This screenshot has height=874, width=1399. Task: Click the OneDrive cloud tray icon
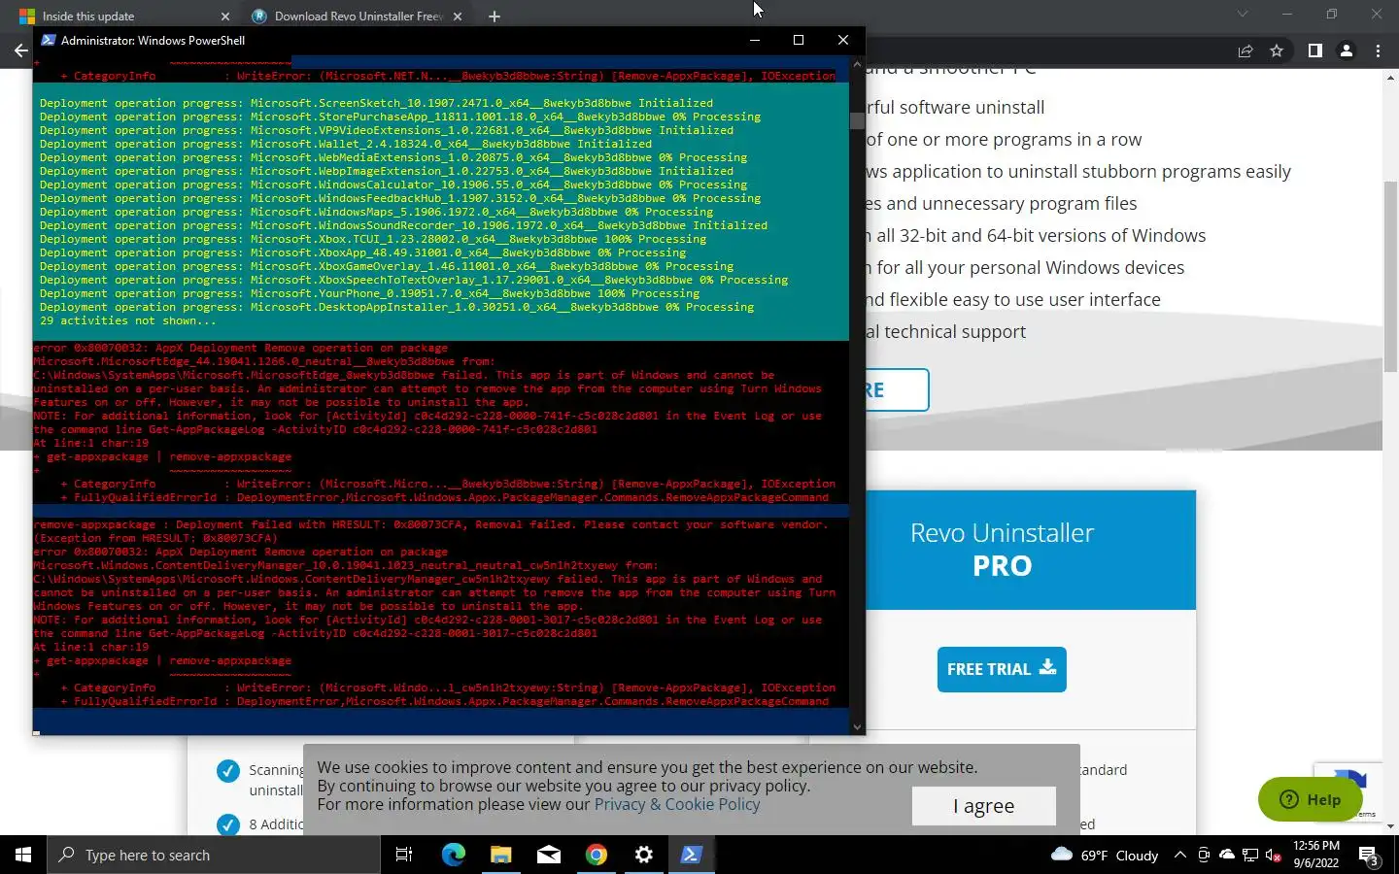1227,855
